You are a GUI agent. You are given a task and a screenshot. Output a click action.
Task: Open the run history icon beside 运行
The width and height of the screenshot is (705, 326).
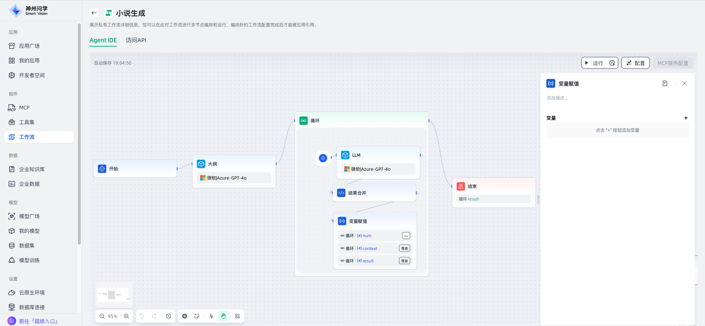click(x=612, y=63)
